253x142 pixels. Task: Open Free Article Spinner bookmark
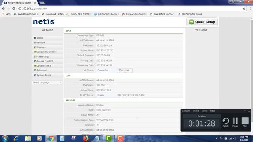pos(162,14)
